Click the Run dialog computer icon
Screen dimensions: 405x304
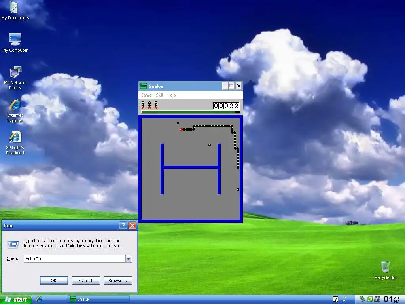pos(13,244)
